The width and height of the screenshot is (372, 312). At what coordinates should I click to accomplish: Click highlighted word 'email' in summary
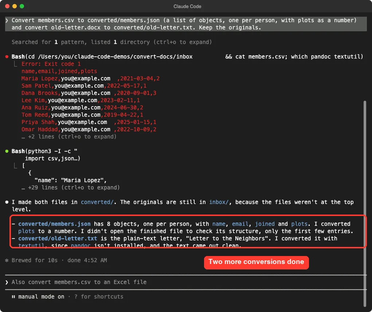pyautogui.click(x=240, y=224)
